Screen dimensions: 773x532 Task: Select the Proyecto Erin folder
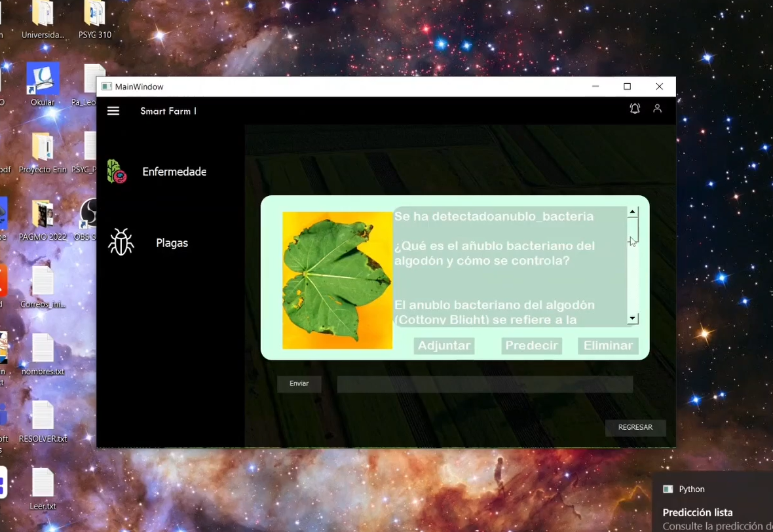click(x=43, y=153)
